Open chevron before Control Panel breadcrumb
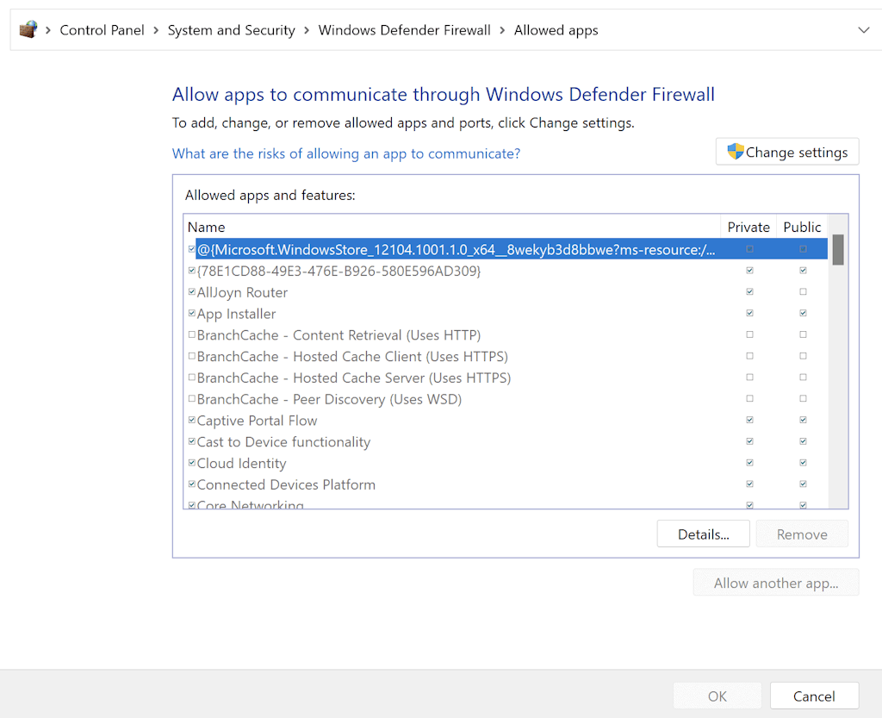Image resolution: width=882 pixels, height=718 pixels. point(48,30)
